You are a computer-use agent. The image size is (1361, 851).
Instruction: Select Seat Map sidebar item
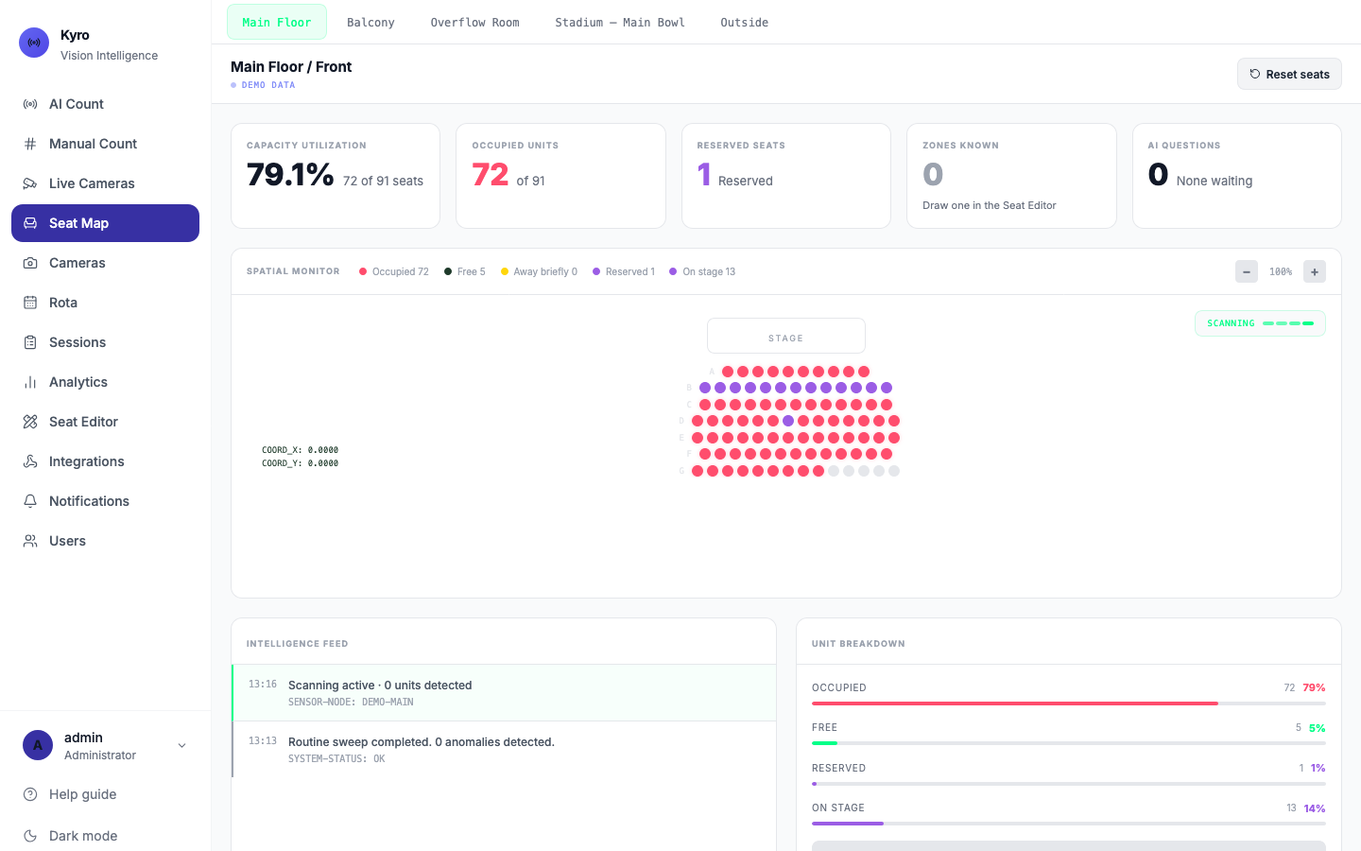coord(105,223)
